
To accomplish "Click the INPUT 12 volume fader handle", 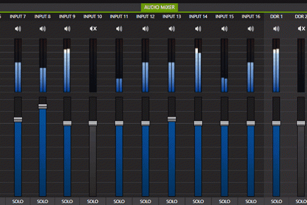I will (x=145, y=123).
